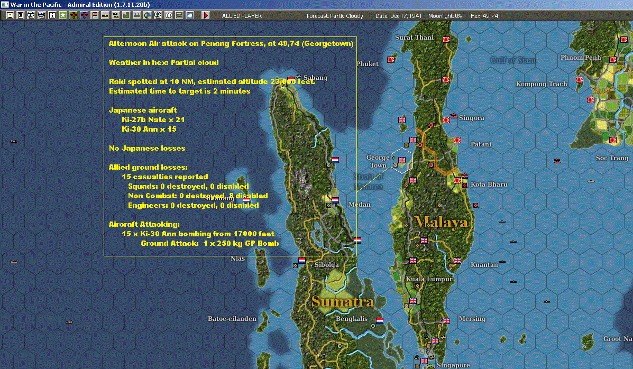Viewport: 633px width, 369px height.
Task: Click the Malaya region label
Action: pyautogui.click(x=441, y=223)
